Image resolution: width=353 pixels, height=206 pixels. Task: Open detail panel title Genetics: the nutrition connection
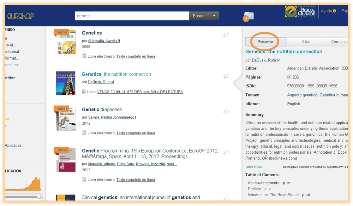(x=284, y=52)
